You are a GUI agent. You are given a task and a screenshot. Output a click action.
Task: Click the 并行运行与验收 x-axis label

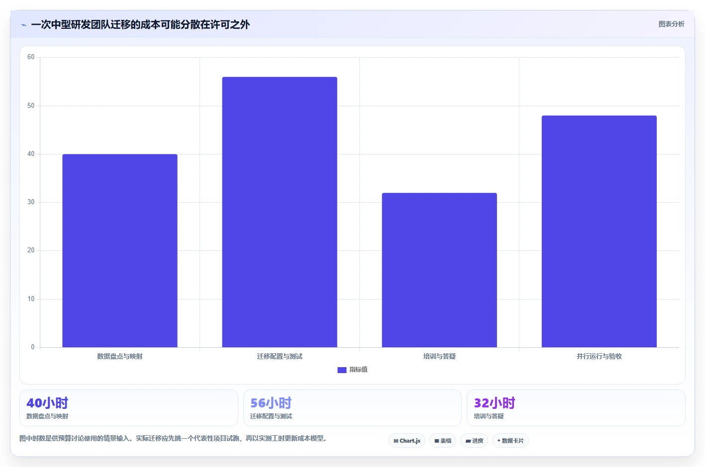(x=599, y=356)
